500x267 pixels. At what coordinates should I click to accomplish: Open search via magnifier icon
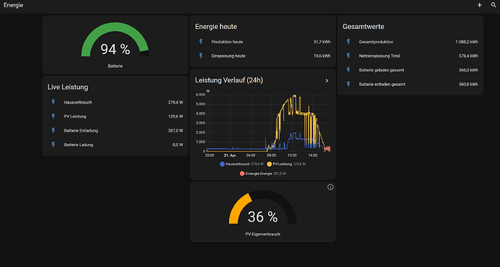493,5
